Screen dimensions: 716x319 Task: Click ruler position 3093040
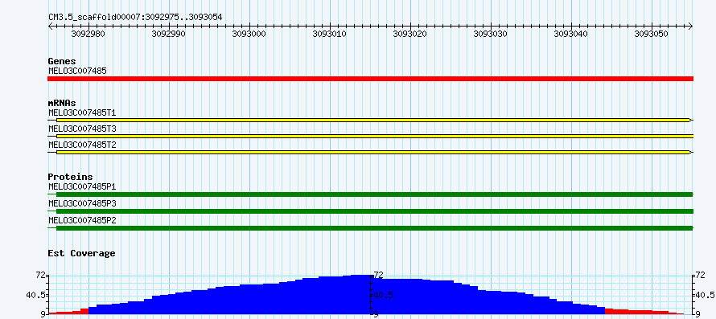click(571, 34)
